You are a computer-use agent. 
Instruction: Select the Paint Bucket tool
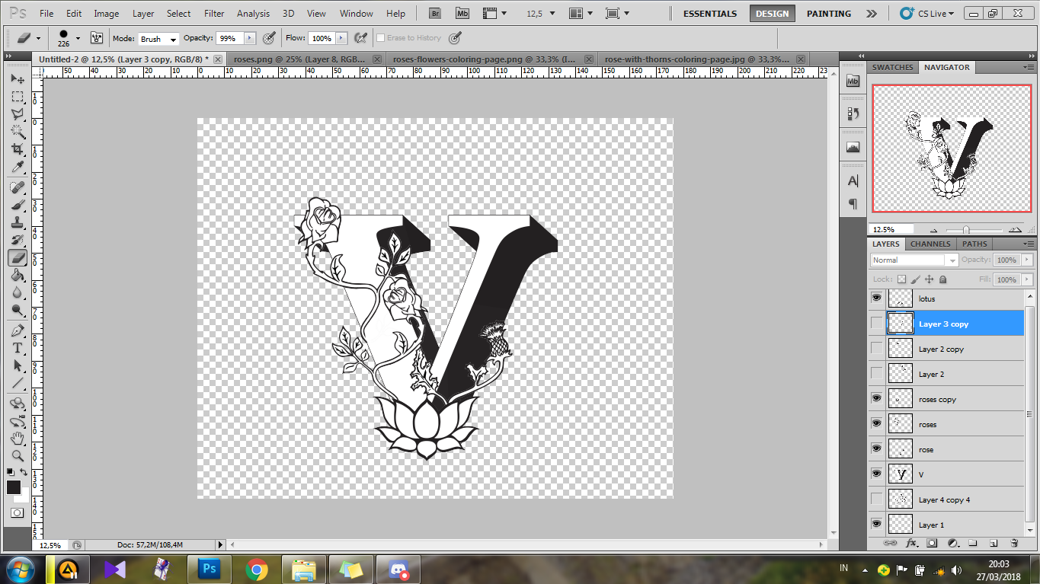pyautogui.click(x=18, y=275)
